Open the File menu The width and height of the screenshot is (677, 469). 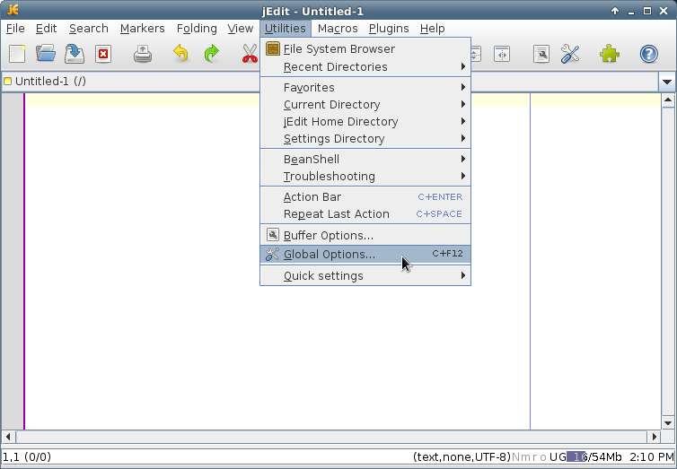pyautogui.click(x=15, y=29)
